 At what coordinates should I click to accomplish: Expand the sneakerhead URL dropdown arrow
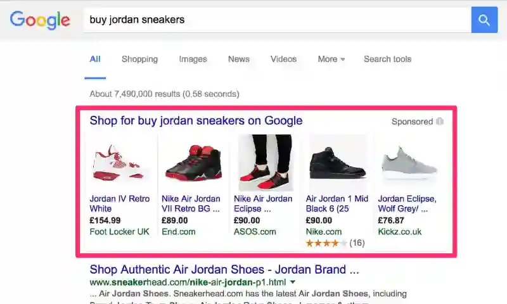(293, 282)
